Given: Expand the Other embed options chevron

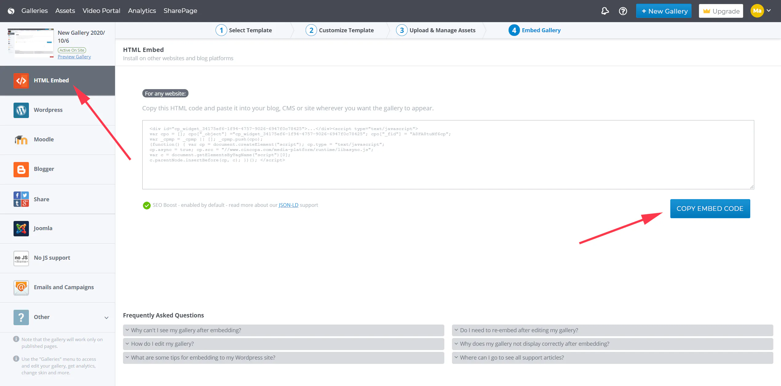Looking at the screenshot, I should (x=106, y=317).
